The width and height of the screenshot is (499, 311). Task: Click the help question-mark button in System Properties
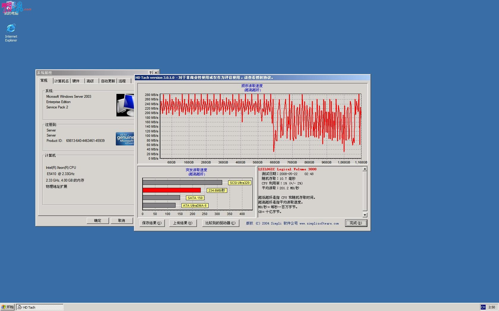[151, 73]
